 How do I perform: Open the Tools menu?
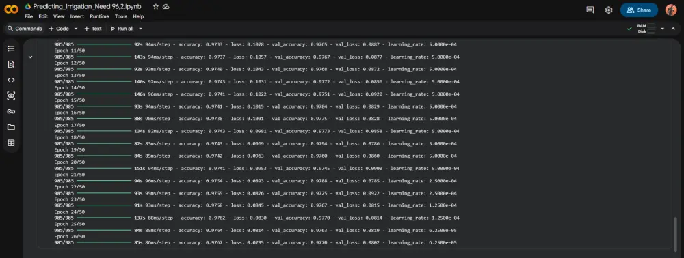tap(121, 16)
